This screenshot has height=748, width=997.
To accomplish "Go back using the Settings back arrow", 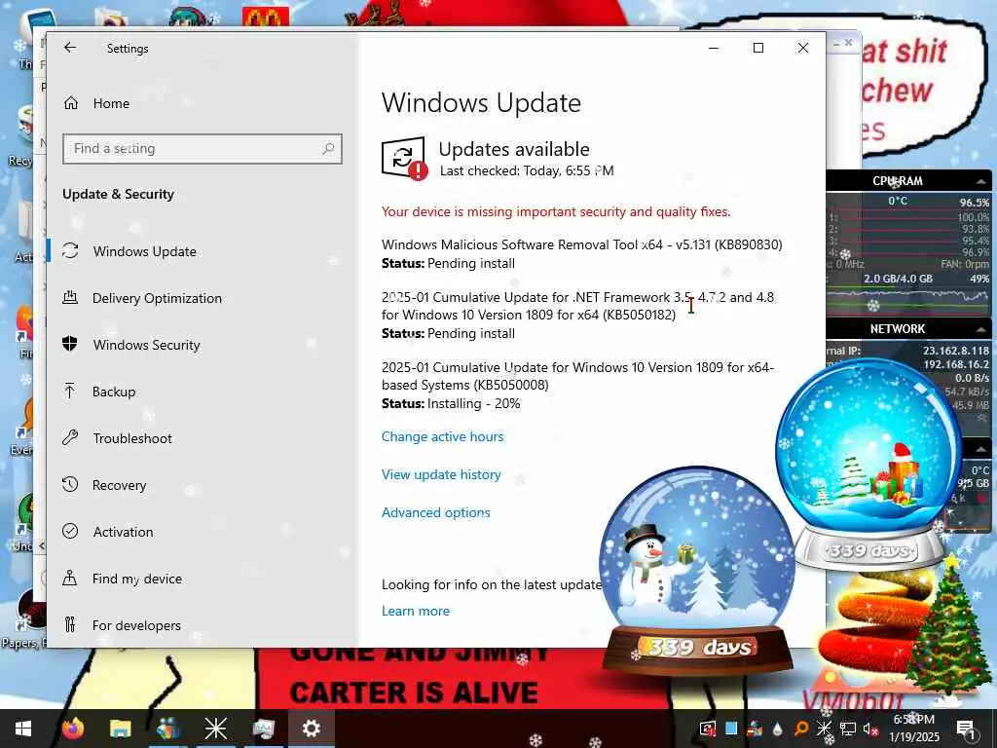I will (x=70, y=48).
